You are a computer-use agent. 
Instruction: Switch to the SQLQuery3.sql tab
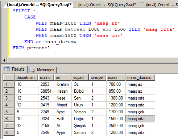(x=39, y=5)
